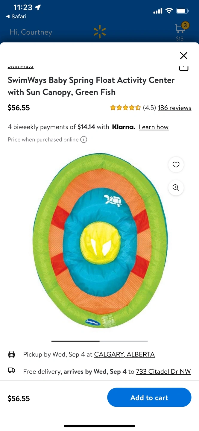Tap the heart favorite icon
The width and height of the screenshot is (199, 431).
click(176, 164)
